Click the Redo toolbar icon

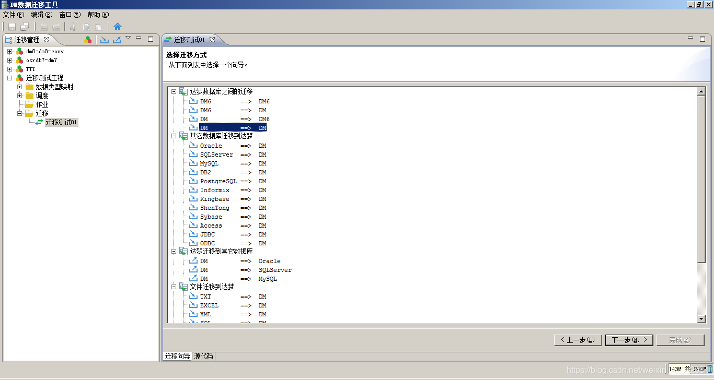click(56, 27)
